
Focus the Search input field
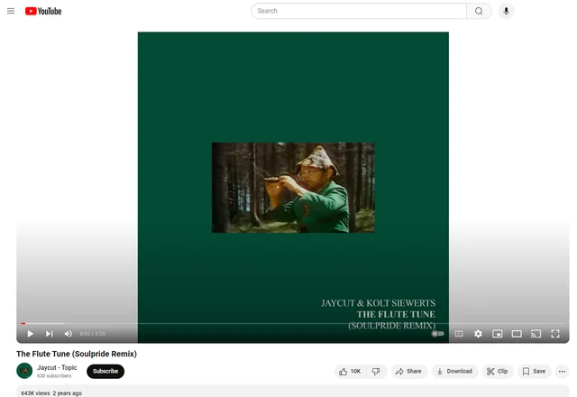point(359,11)
